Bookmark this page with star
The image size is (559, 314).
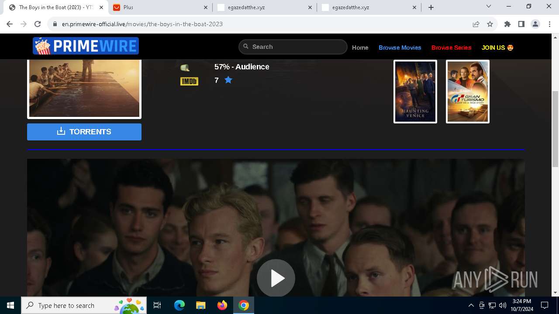tap(490, 24)
